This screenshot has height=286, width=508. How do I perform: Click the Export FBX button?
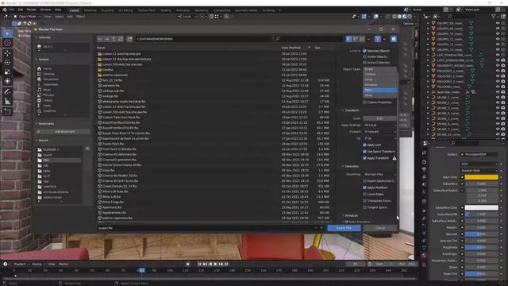coord(344,228)
